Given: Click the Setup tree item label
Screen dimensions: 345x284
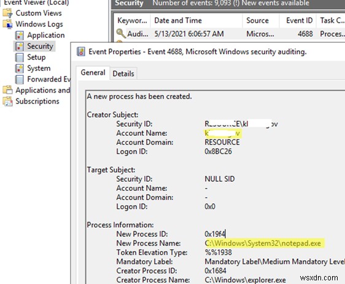Looking at the screenshot, I should [36, 58].
